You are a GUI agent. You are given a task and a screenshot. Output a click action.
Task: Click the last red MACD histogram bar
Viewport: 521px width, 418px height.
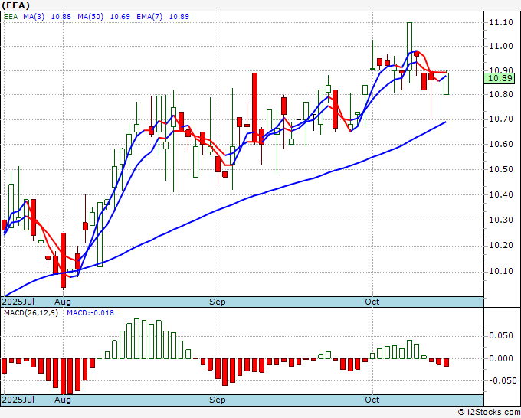[446, 362]
